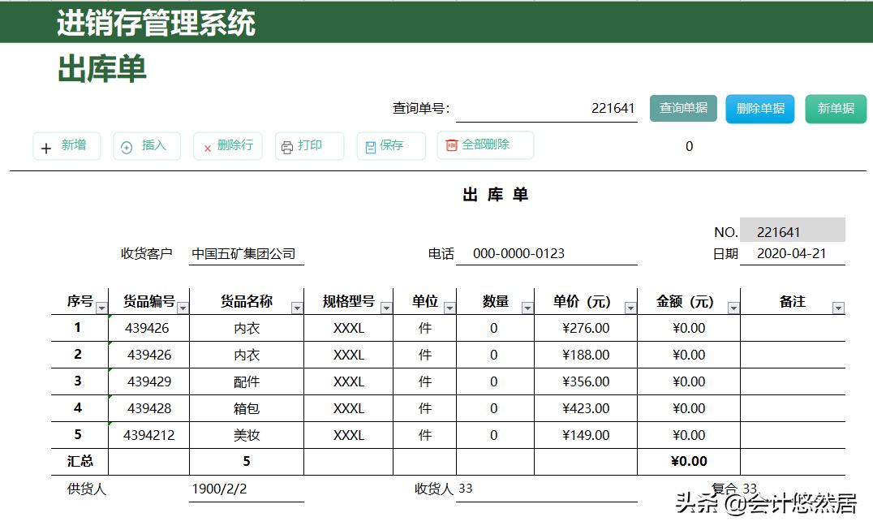Click the 删除单据 button
The height and width of the screenshot is (530, 873).
pos(759,108)
